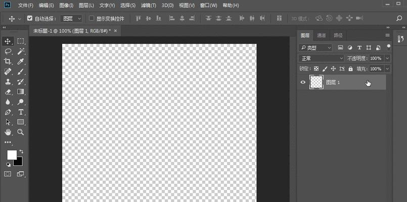
Task: Open the 滤镜(T) menu
Action: [149, 5]
